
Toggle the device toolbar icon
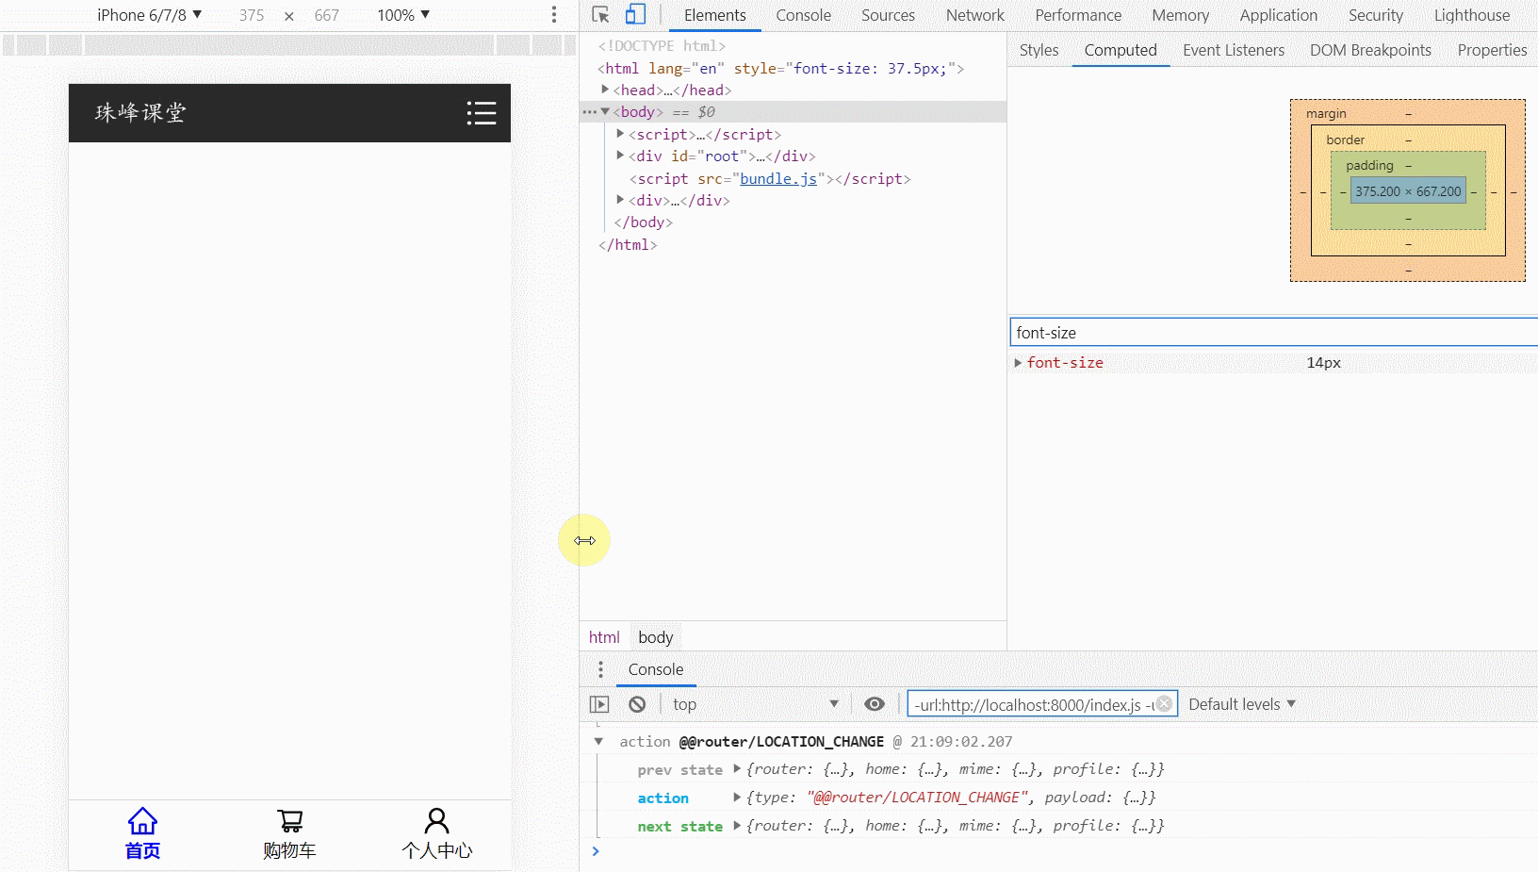[x=636, y=15]
